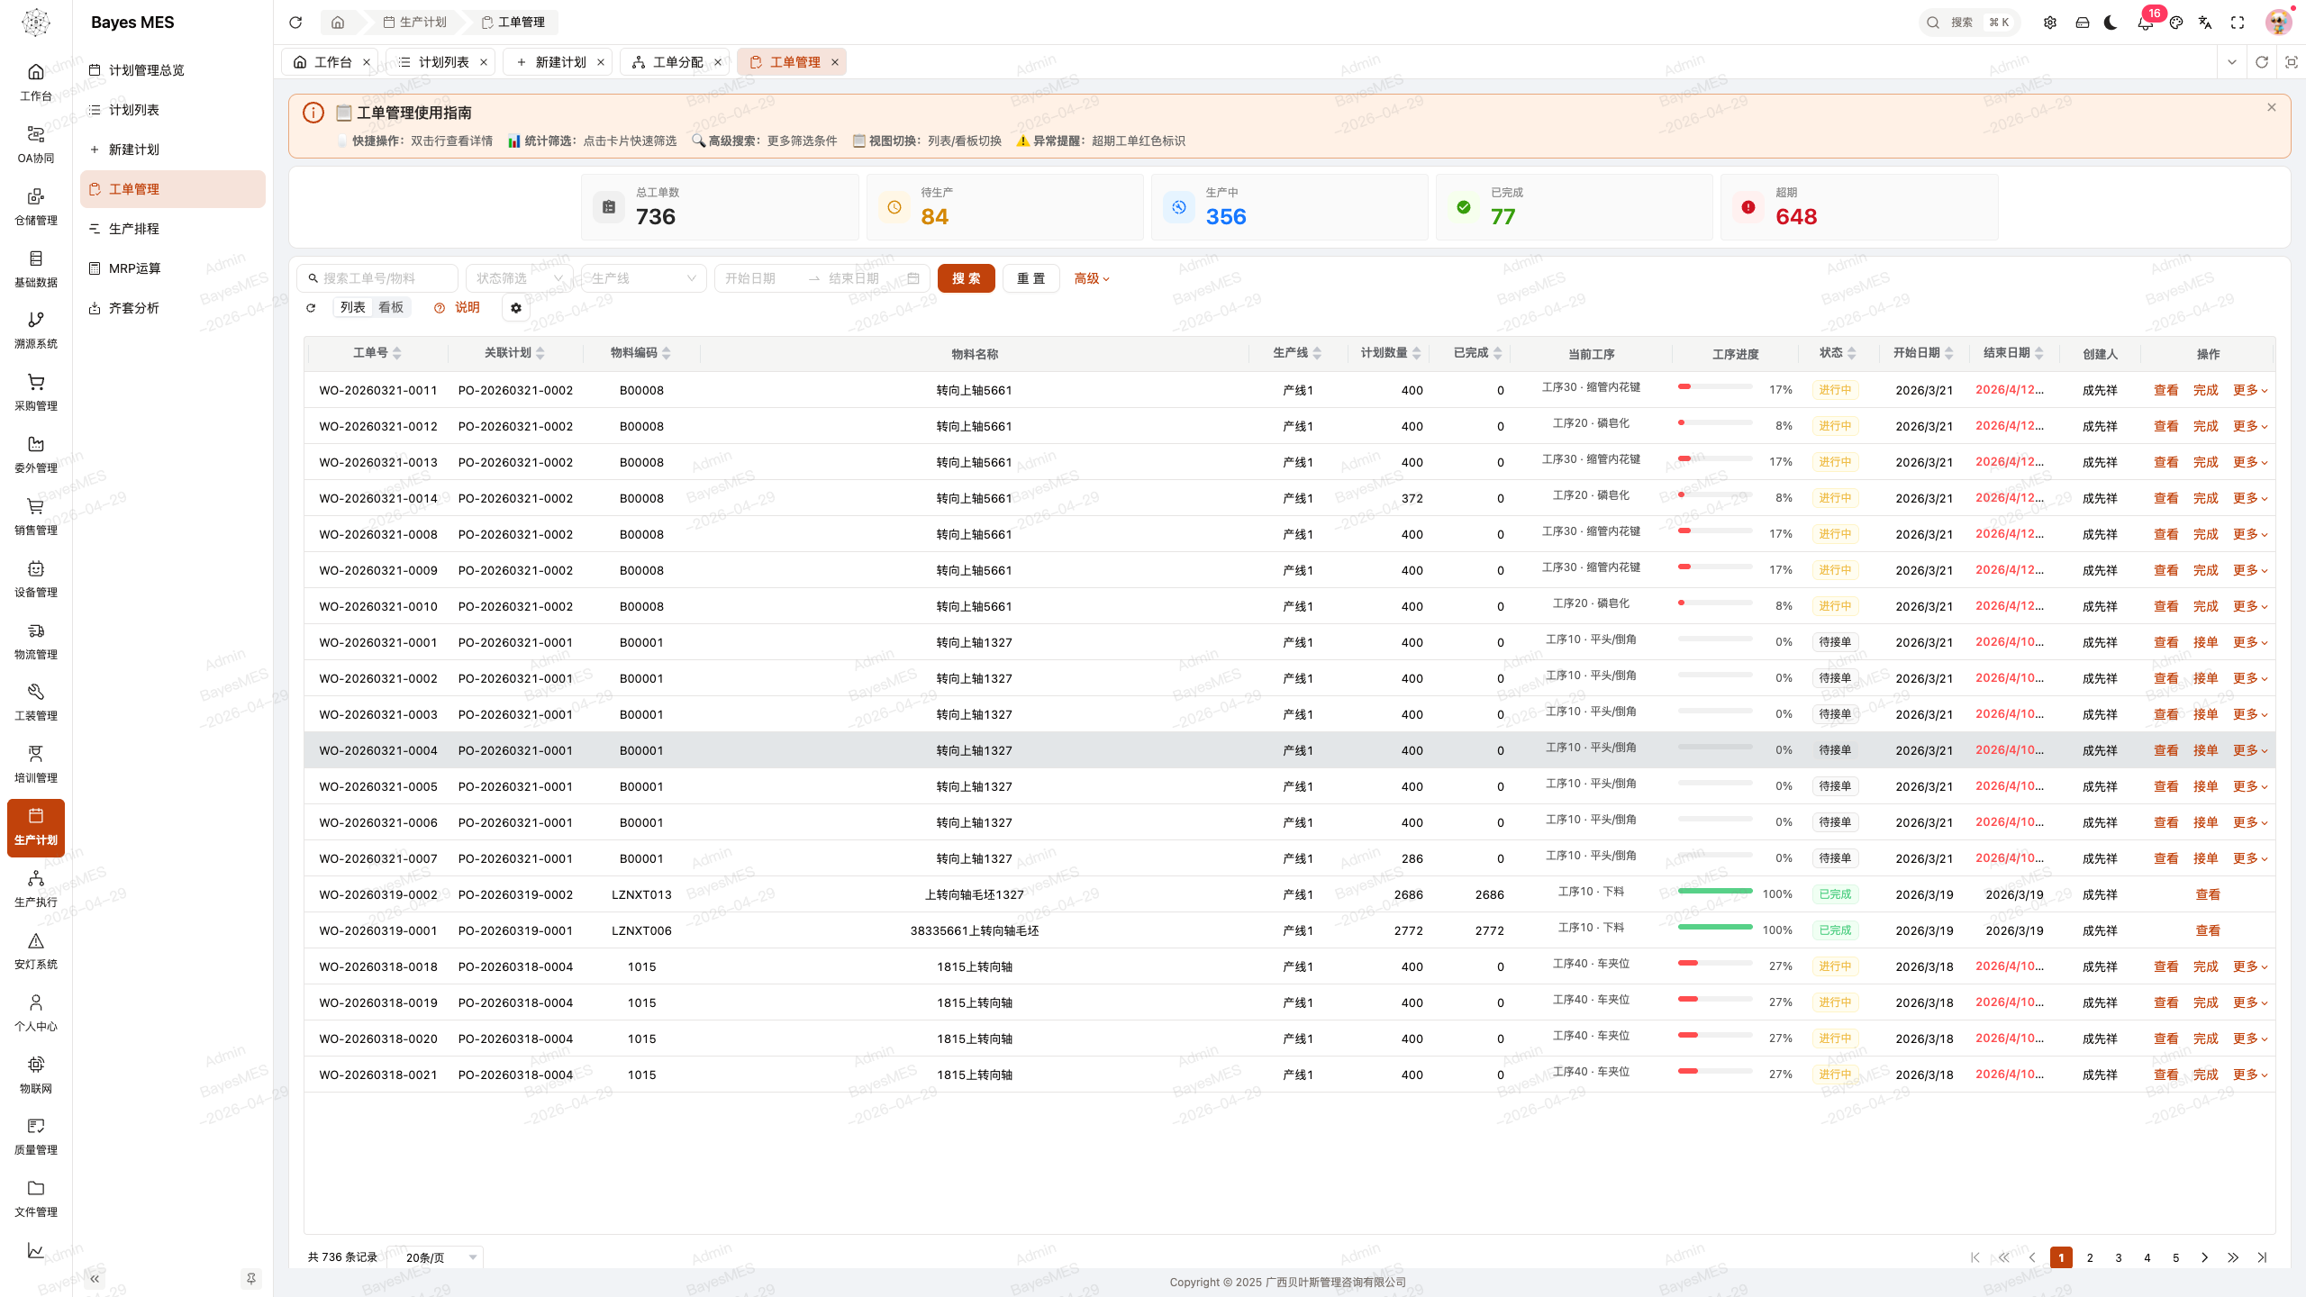Click the table column settings gear

click(516, 308)
